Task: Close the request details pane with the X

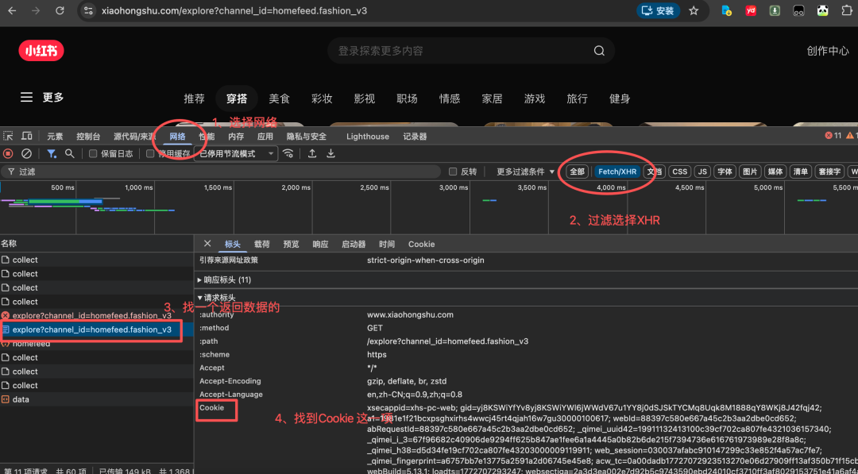Action: click(207, 244)
